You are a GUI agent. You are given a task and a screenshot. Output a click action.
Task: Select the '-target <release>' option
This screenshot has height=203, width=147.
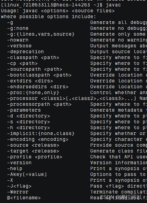[x=33, y=151]
